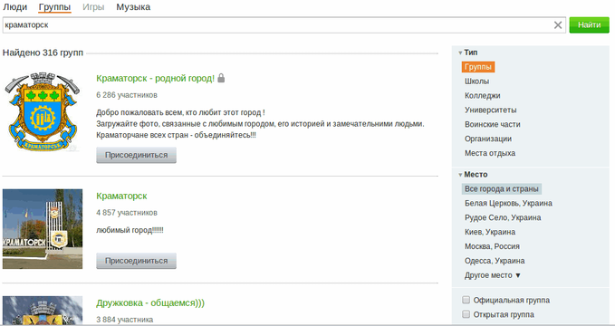Collapse the Место filter section triangle
Screen dimensions: 615x326
coord(460,175)
